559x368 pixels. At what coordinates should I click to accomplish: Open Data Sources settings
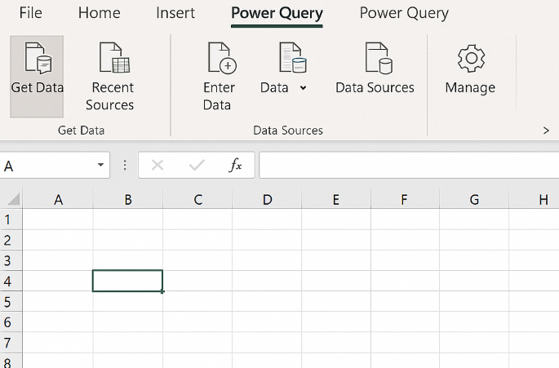375,68
